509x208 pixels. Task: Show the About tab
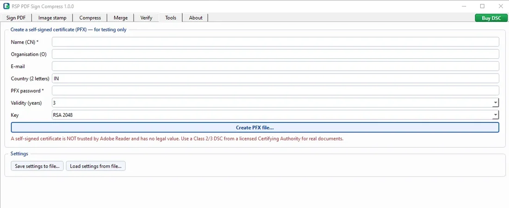coord(196,18)
